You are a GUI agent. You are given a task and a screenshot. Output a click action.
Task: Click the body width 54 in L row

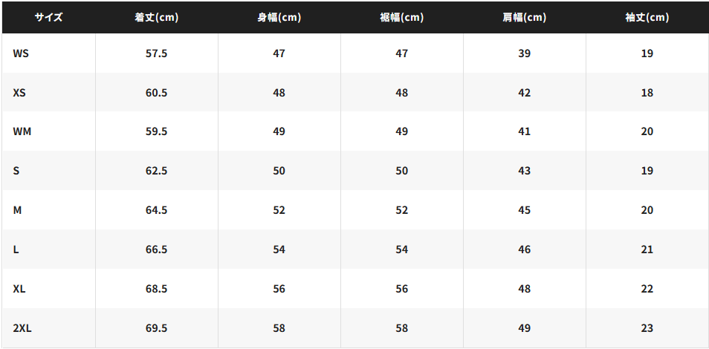(279, 249)
